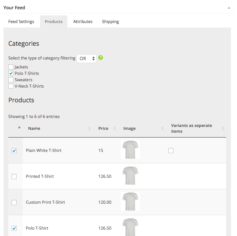
Task: Open the Attributes tab
Action: (83, 21)
